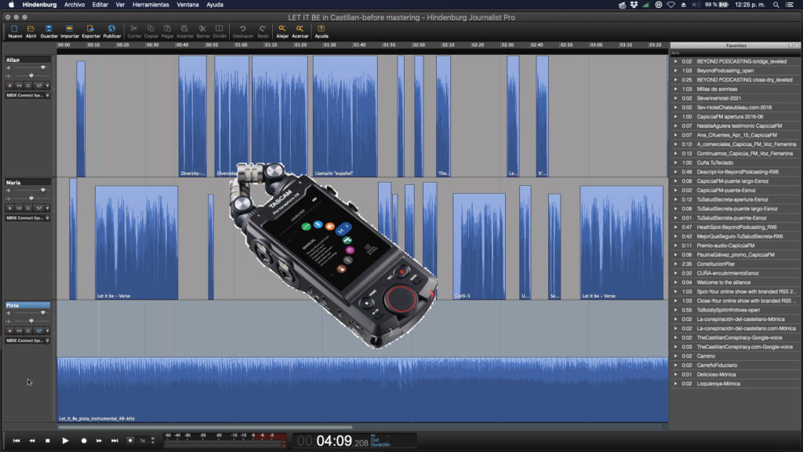
Task: Open Spotlight search in the macOS menu bar
Action: click(776, 5)
